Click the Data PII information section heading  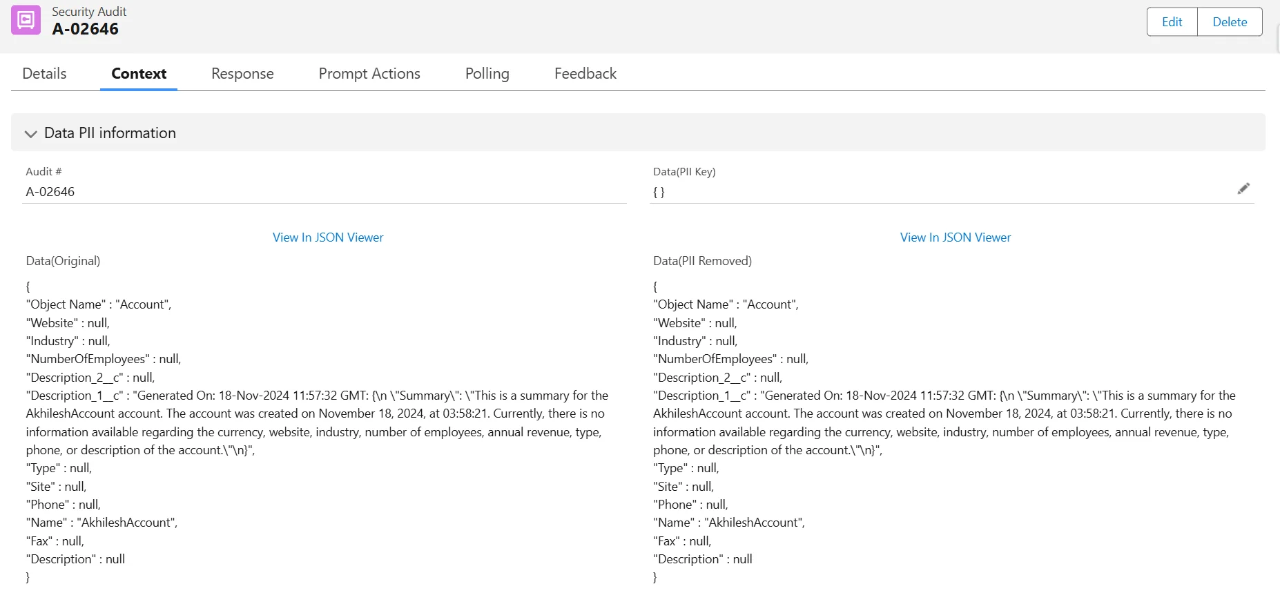point(110,133)
